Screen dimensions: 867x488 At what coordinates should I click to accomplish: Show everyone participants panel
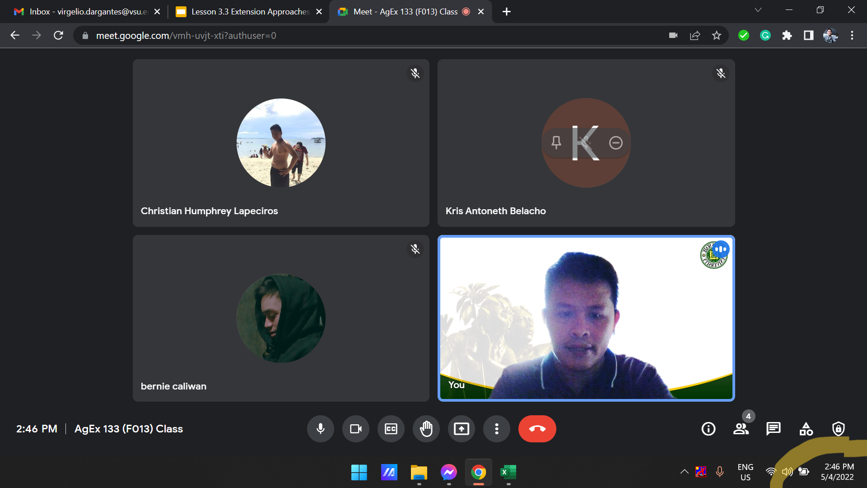(x=741, y=428)
